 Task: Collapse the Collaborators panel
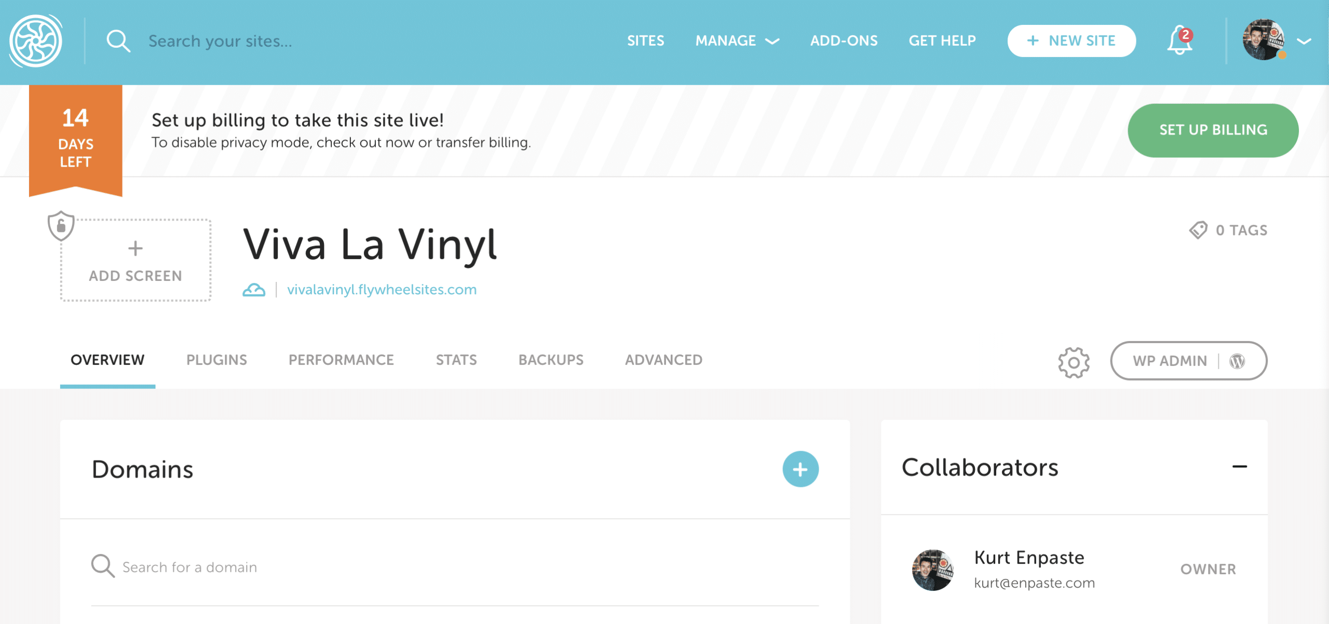click(1239, 467)
